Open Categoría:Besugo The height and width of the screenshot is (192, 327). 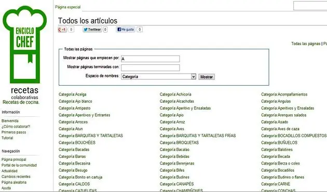pyautogui.click(x=73, y=170)
